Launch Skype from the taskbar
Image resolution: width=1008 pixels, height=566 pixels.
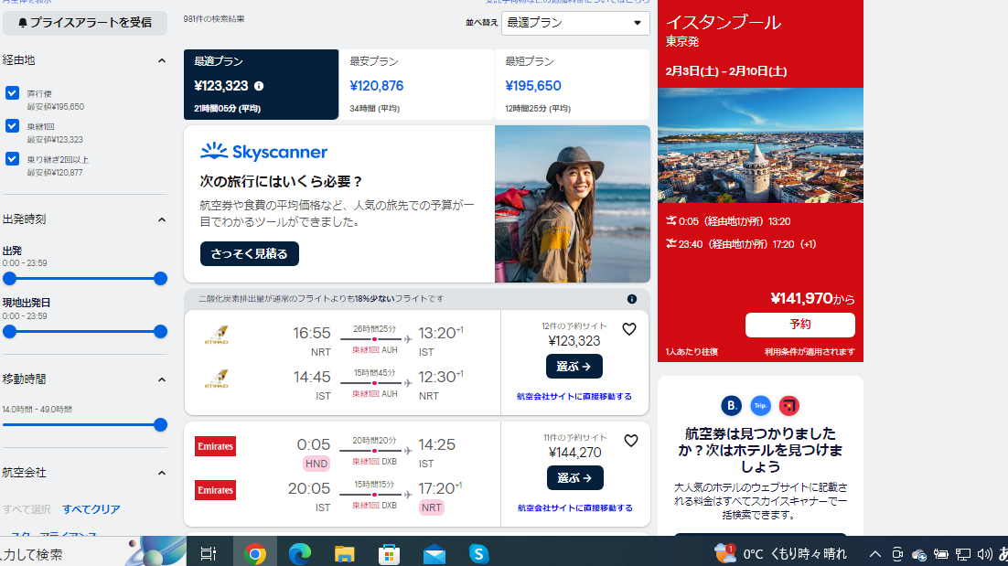[478, 553]
